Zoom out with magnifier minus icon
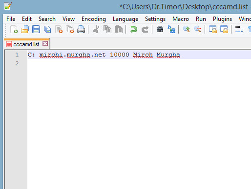 pyautogui.click(x=198, y=30)
